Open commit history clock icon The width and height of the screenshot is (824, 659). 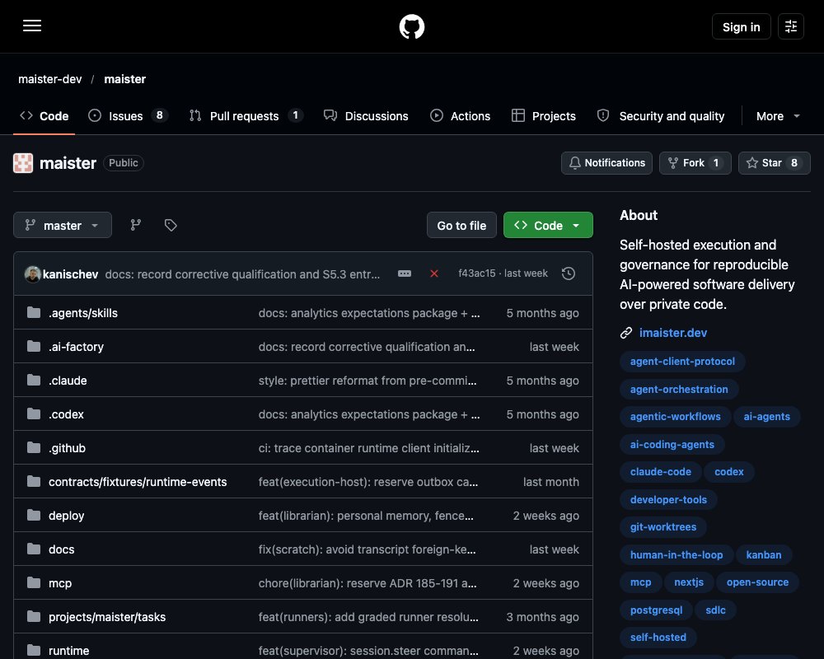[x=568, y=273]
